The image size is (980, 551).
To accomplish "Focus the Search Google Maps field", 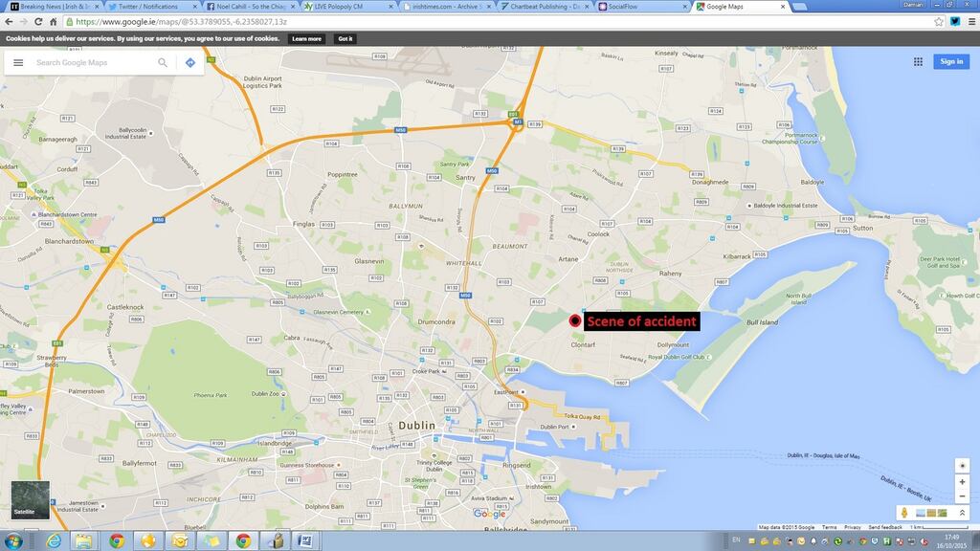I will [91, 63].
